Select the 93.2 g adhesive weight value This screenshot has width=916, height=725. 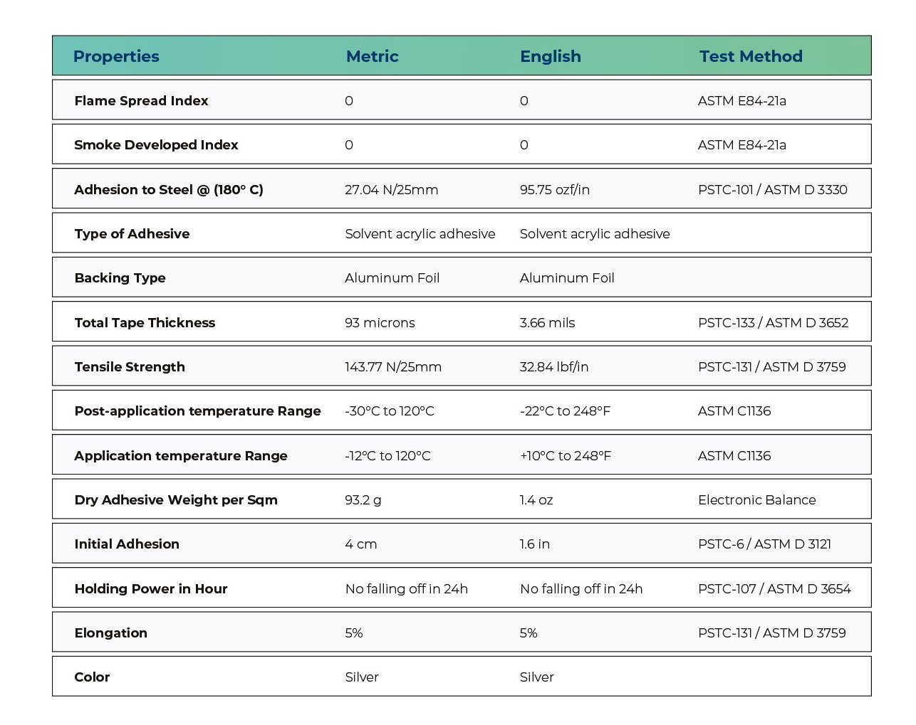pyautogui.click(x=363, y=500)
